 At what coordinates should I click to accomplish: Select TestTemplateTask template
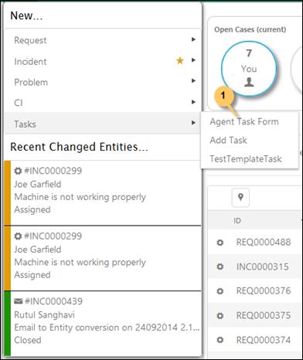point(246,159)
